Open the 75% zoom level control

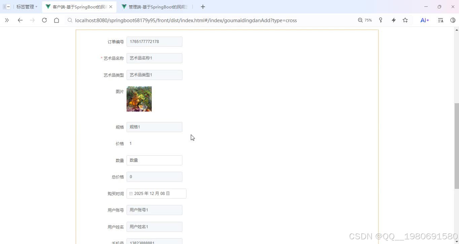(365, 20)
